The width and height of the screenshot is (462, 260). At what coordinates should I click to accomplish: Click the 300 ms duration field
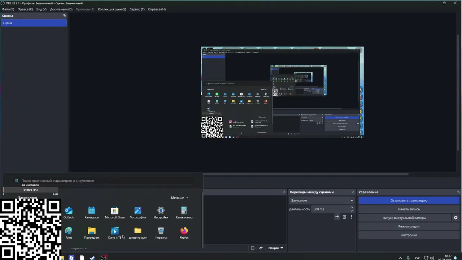(x=330, y=209)
